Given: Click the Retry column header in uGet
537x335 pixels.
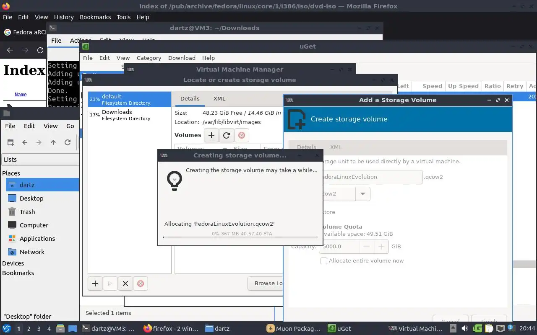Looking at the screenshot, I should (x=515, y=86).
